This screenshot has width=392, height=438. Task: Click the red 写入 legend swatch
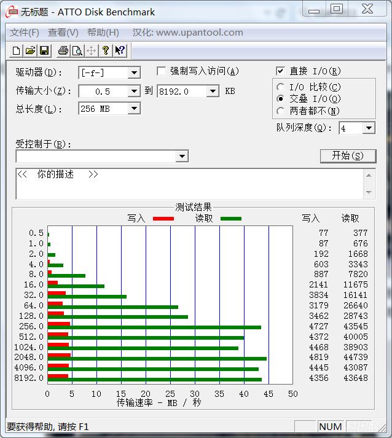click(x=163, y=219)
